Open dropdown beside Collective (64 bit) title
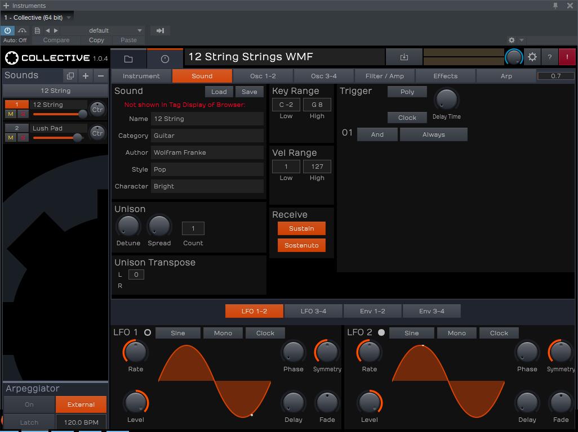 click(69, 17)
